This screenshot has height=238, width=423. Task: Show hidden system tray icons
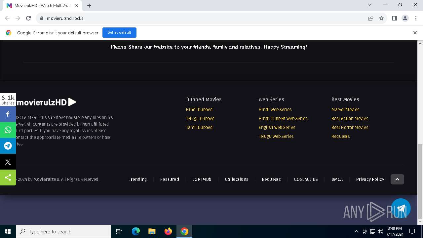pyautogui.click(x=356, y=231)
